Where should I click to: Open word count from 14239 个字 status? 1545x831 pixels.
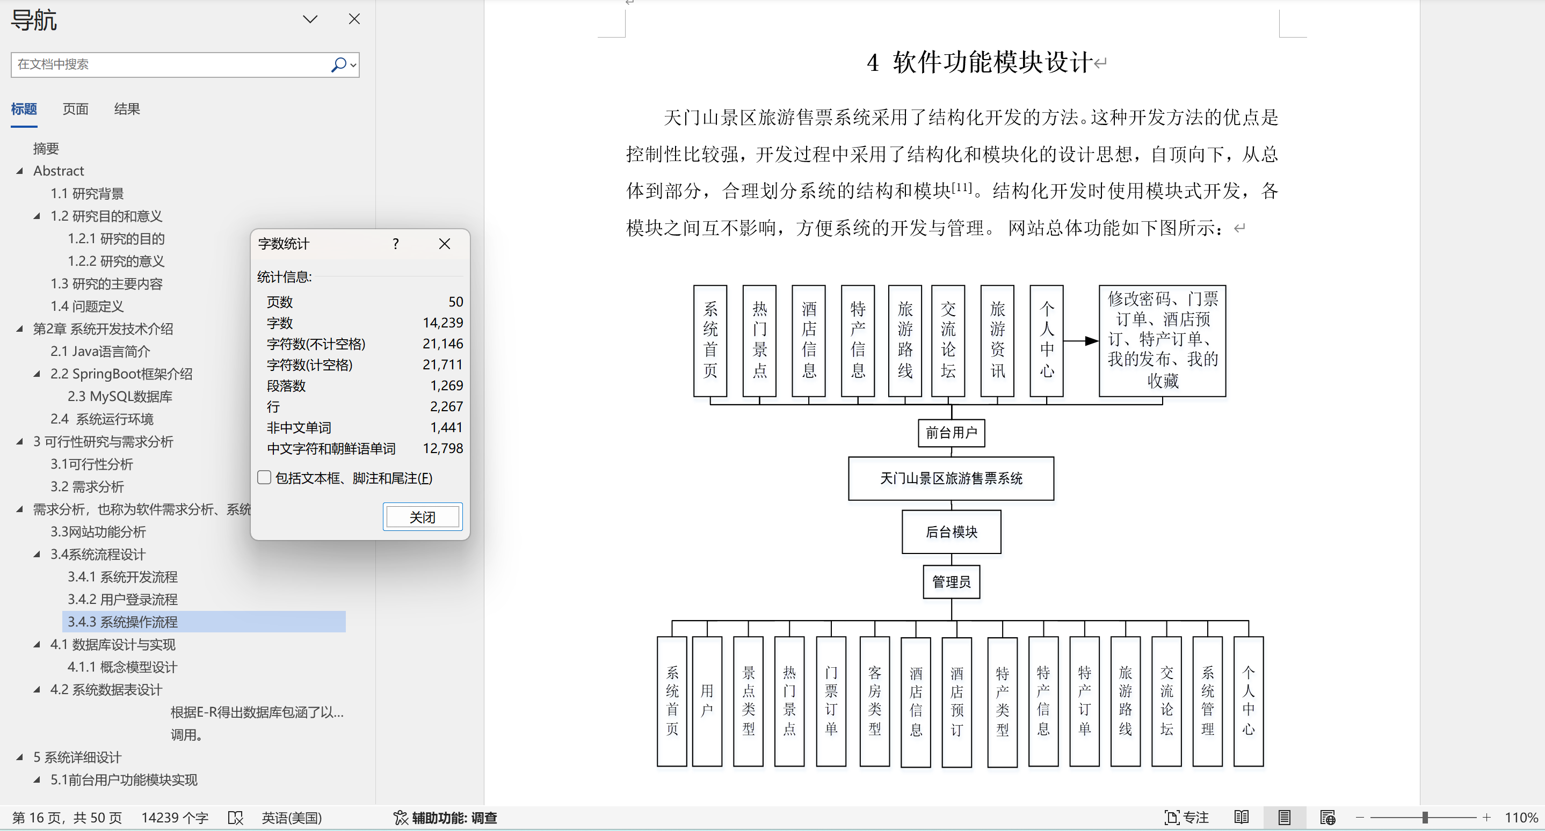coord(175,817)
